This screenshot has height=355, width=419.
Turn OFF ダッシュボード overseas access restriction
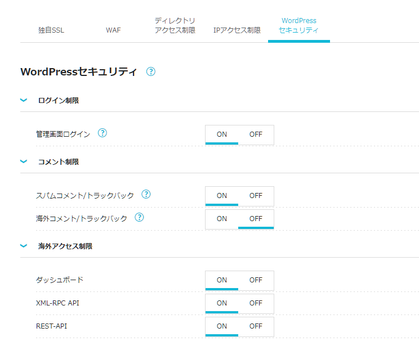point(256,280)
